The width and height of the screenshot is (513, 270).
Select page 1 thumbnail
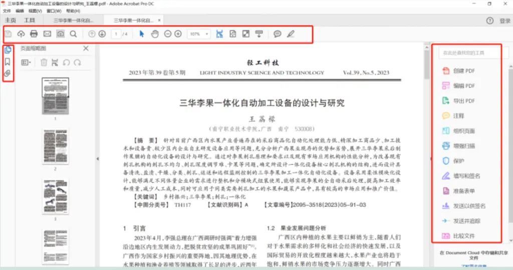pos(55,96)
